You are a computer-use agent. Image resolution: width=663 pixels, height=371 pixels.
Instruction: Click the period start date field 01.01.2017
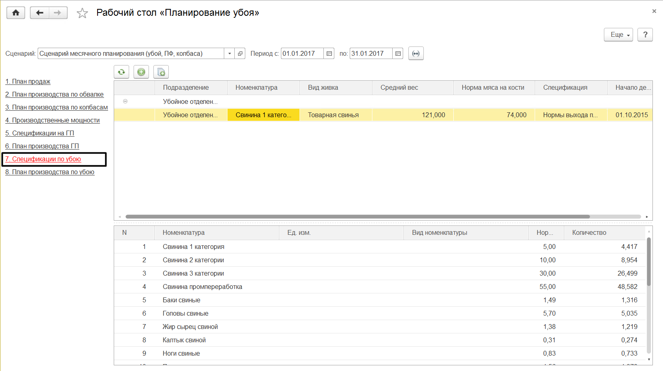[x=302, y=53]
